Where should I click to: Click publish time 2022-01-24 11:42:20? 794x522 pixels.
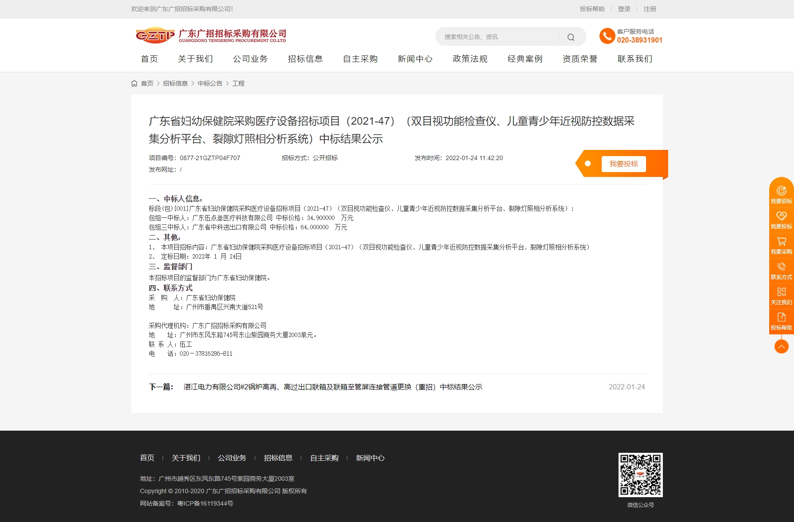(474, 158)
